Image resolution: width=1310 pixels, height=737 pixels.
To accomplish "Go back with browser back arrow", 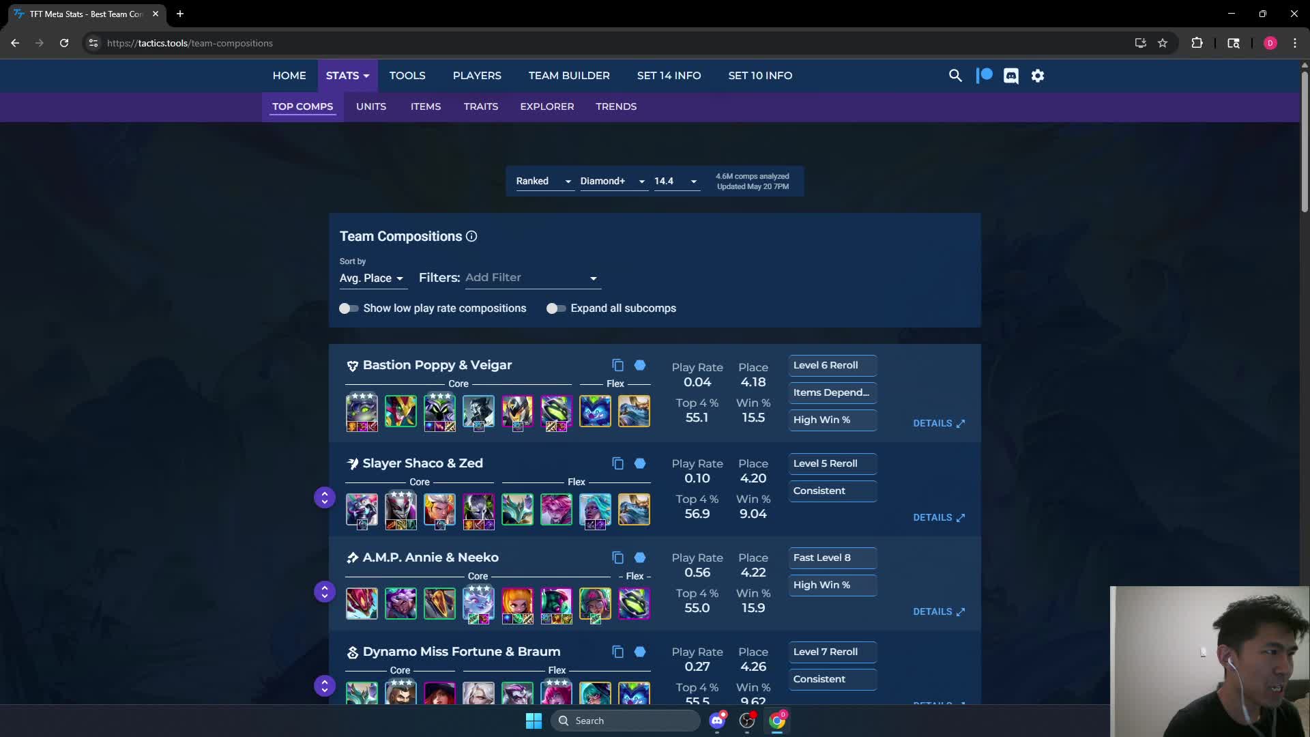I will coord(15,43).
